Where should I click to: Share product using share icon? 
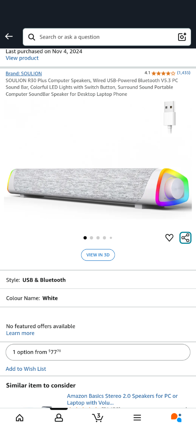pyautogui.click(x=185, y=238)
